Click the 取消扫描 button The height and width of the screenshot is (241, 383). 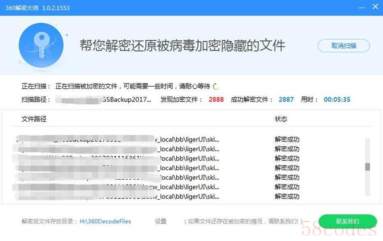[x=344, y=45]
